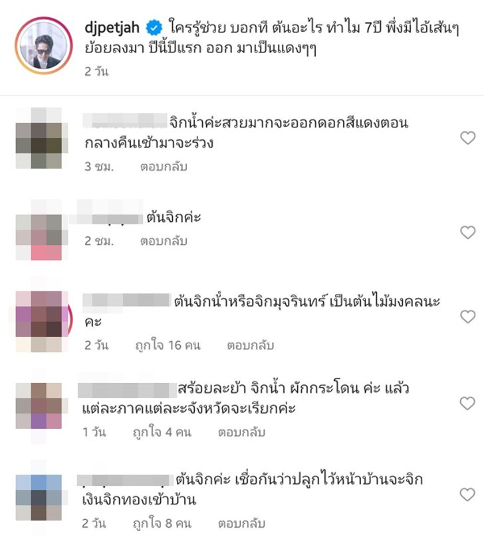484x537 pixels.
Task: Open djpetjah username link
Action: pyautogui.click(x=112, y=28)
